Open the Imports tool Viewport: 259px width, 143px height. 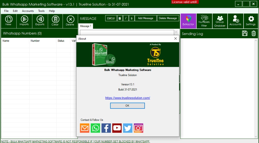24,21
